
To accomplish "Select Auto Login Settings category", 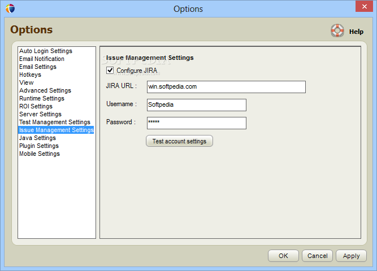I will pos(46,51).
